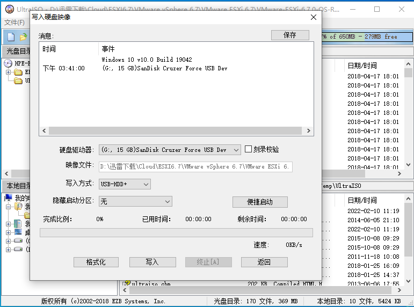Click status bar 光盘目录: 170 文件, 369 MB
The width and height of the screenshot is (414, 307).
click(256, 301)
